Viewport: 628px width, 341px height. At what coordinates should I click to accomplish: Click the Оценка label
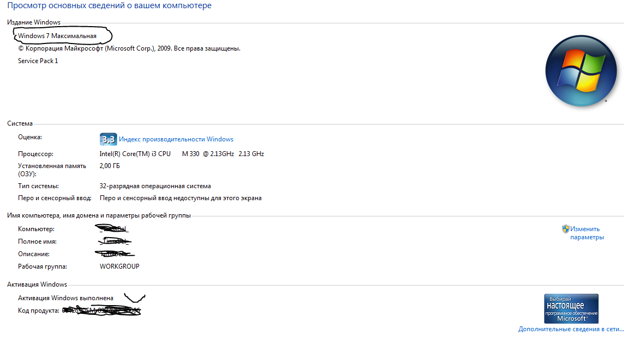coord(29,137)
